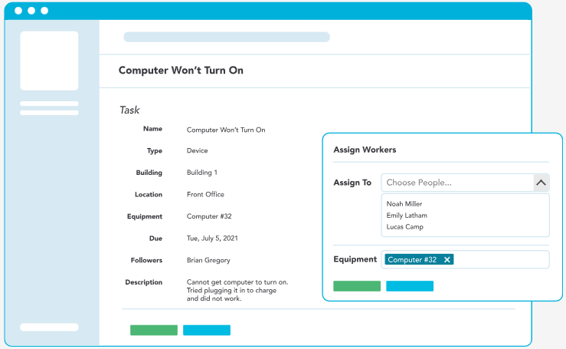The height and width of the screenshot is (349, 566).
Task: Click blue button in Assign Workers panel
Action: pyautogui.click(x=410, y=286)
